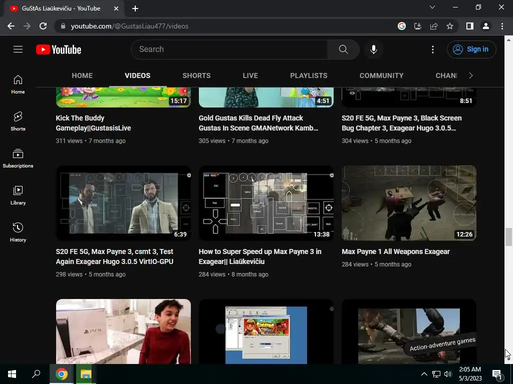Open the network tray icon
This screenshot has height=384, width=513.
pyautogui.click(x=436, y=374)
